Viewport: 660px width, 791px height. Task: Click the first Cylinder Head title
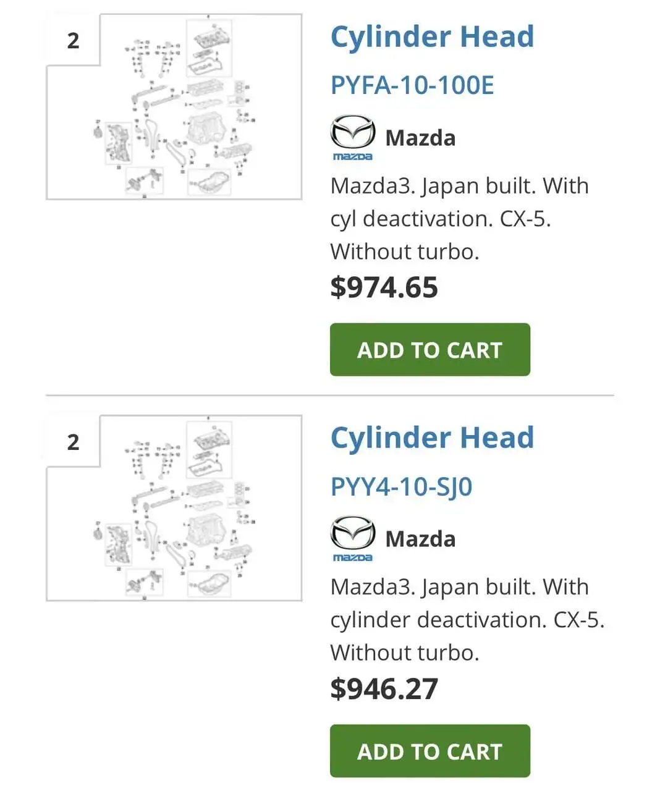(433, 37)
